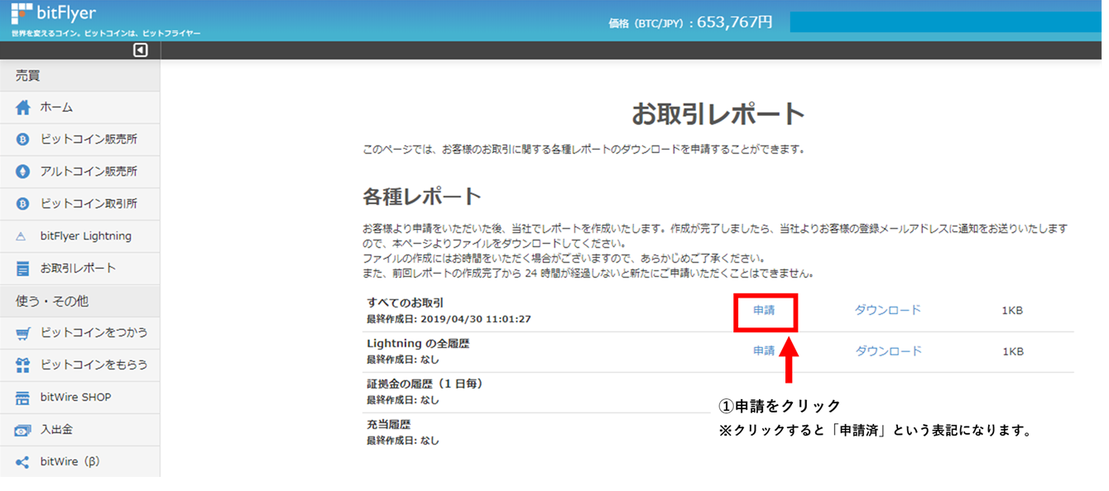Click the document icon beside お取引レポート
This screenshot has width=1109, height=491.
click(23, 269)
